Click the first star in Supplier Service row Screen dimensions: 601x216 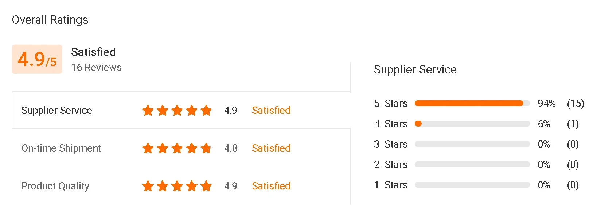[x=148, y=110]
